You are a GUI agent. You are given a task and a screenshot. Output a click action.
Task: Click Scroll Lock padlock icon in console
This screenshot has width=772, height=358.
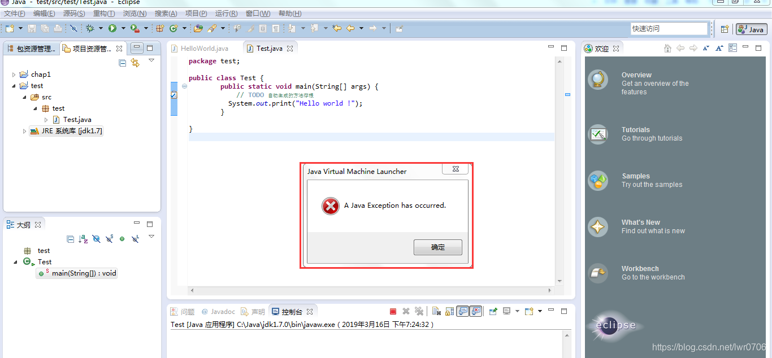point(449,311)
